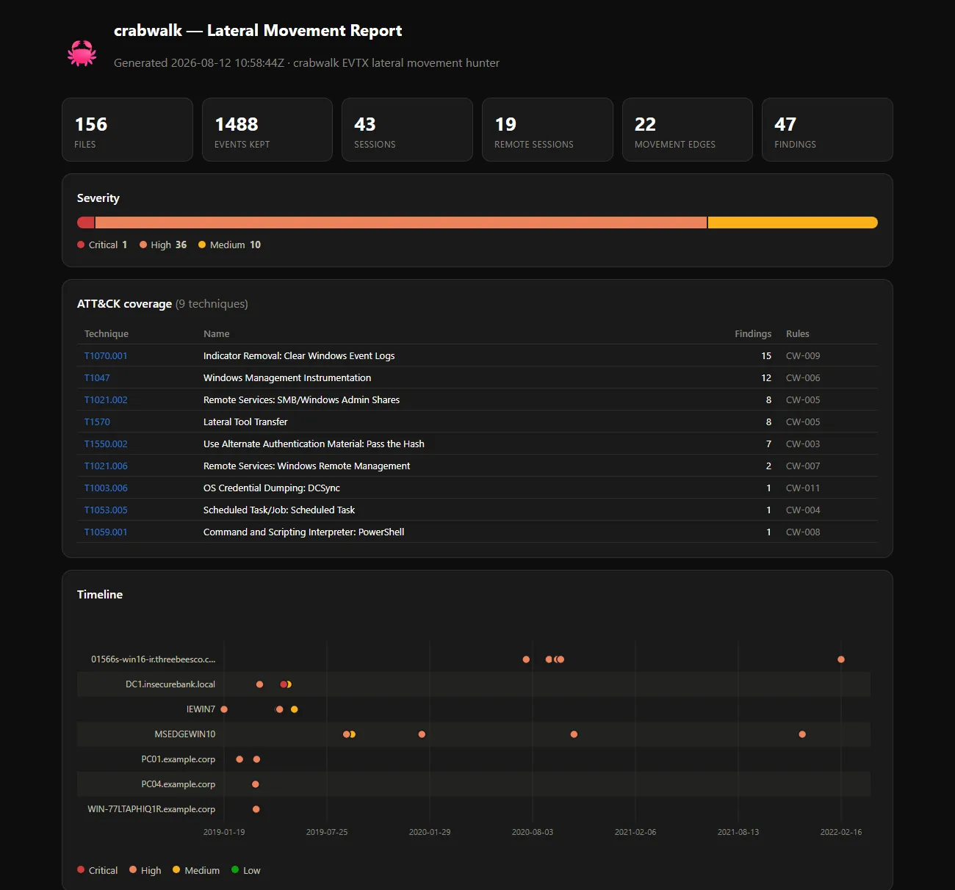Image resolution: width=955 pixels, height=890 pixels.
Task: Click the leftmost DC1.insecurebank.local timeline marker
Action: [260, 684]
